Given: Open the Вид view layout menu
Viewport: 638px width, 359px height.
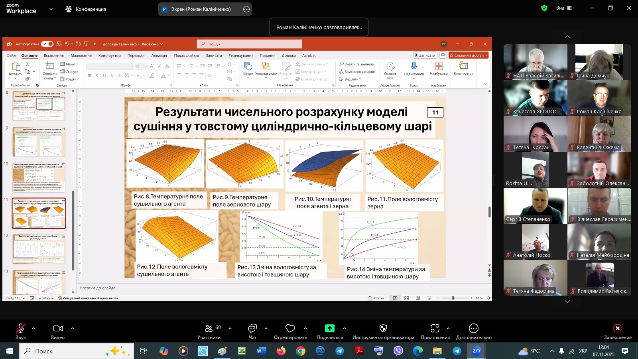Looking at the screenshot, I should 564,8.
